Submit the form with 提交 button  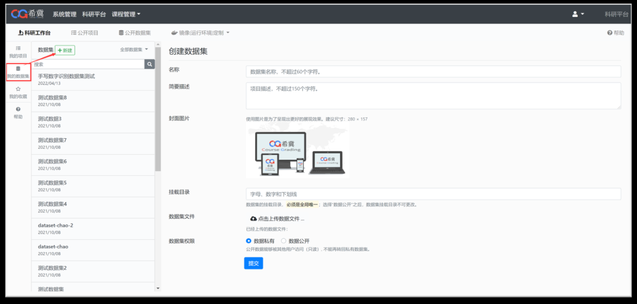(253, 263)
